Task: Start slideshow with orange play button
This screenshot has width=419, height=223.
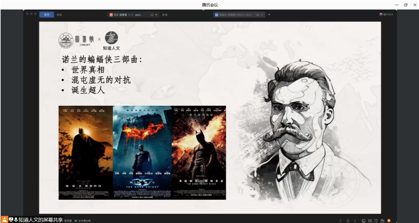Action: pos(389,221)
